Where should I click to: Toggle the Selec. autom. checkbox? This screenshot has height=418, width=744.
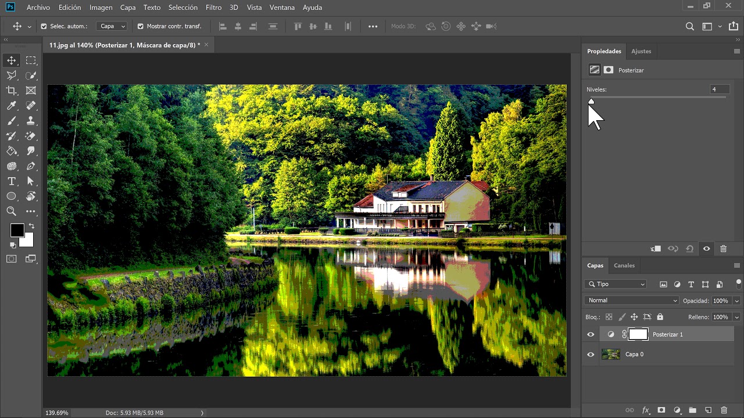pyautogui.click(x=44, y=26)
